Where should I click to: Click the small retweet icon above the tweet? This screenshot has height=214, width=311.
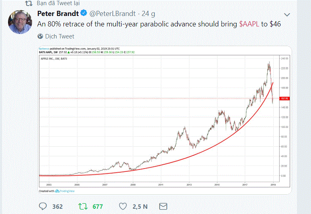[x=28, y=3]
